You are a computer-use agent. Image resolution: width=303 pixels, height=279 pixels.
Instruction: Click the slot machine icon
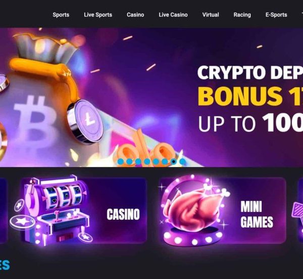pyautogui.click(x=52, y=210)
